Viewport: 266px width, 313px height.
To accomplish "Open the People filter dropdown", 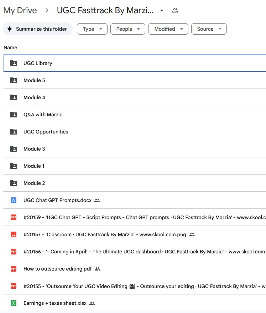I will pos(128,29).
